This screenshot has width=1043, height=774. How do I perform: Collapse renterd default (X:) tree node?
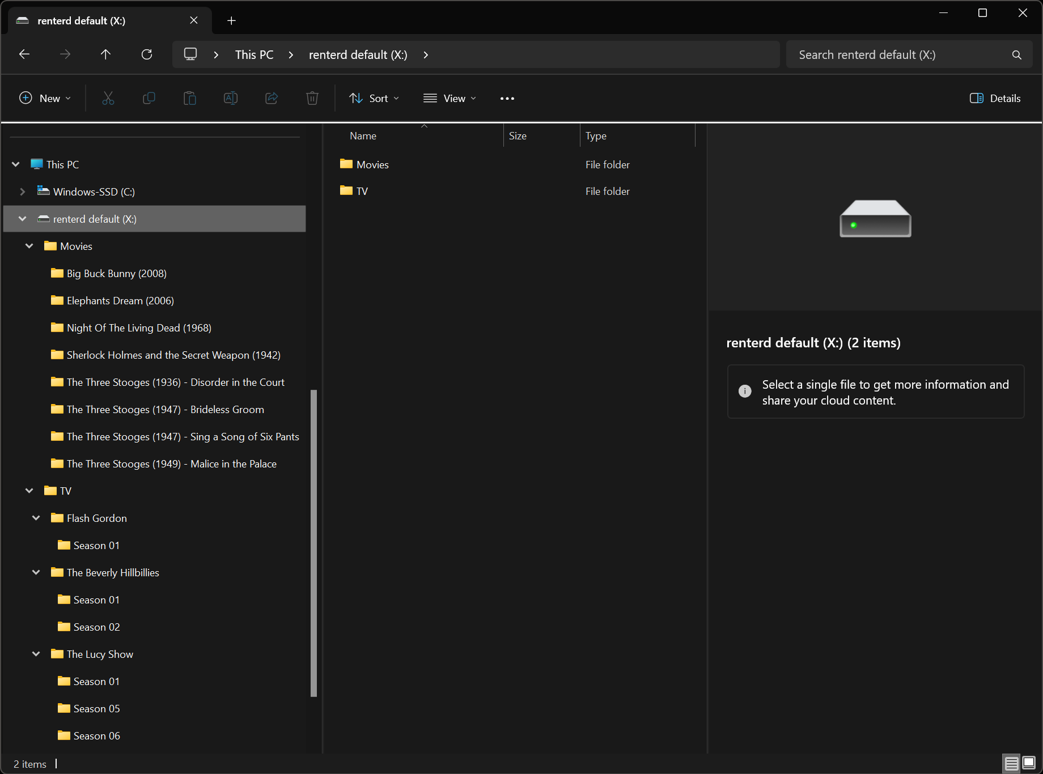(x=23, y=219)
